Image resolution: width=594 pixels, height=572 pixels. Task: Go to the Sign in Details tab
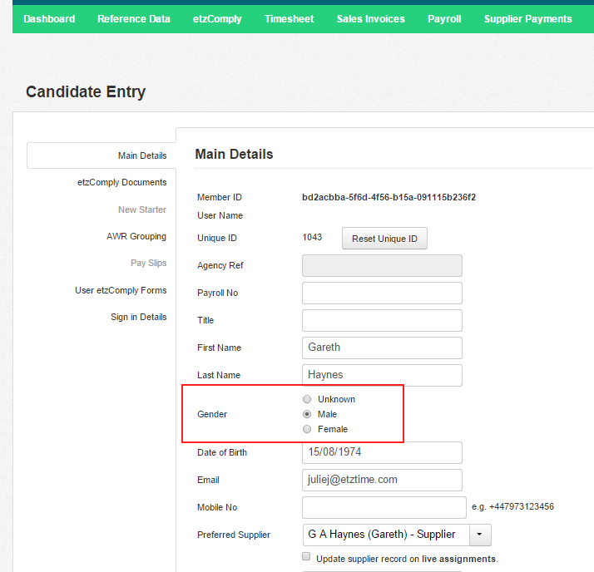139,317
